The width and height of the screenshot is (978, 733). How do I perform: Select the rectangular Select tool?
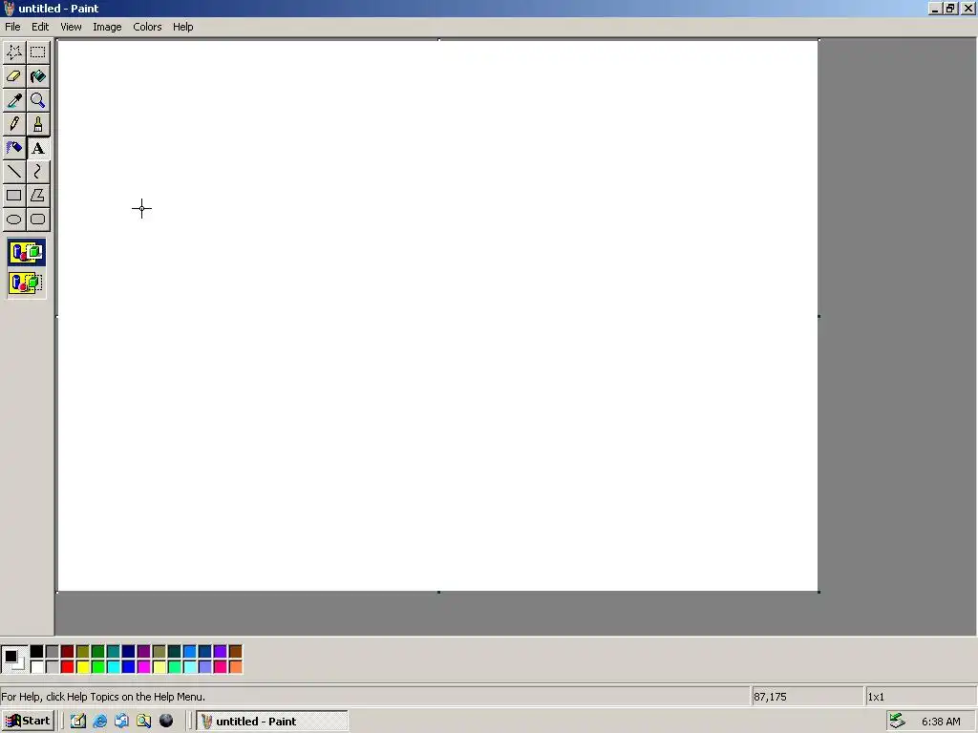tap(38, 52)
